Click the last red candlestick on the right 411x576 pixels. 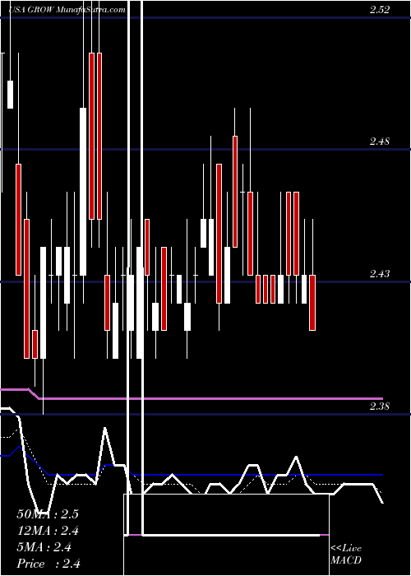(312, 302)
